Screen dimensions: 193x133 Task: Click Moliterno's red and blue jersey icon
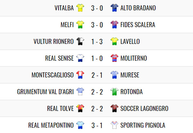(115, 58)
